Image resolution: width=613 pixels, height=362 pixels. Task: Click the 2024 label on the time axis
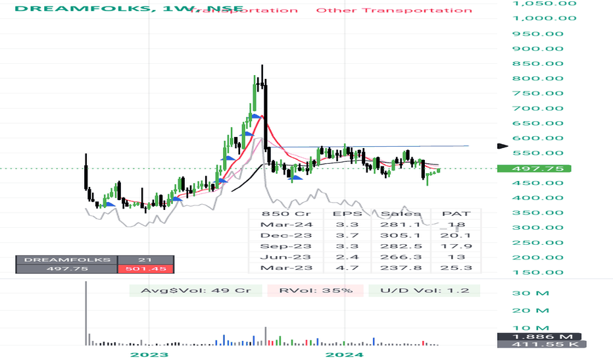(345, 355)
